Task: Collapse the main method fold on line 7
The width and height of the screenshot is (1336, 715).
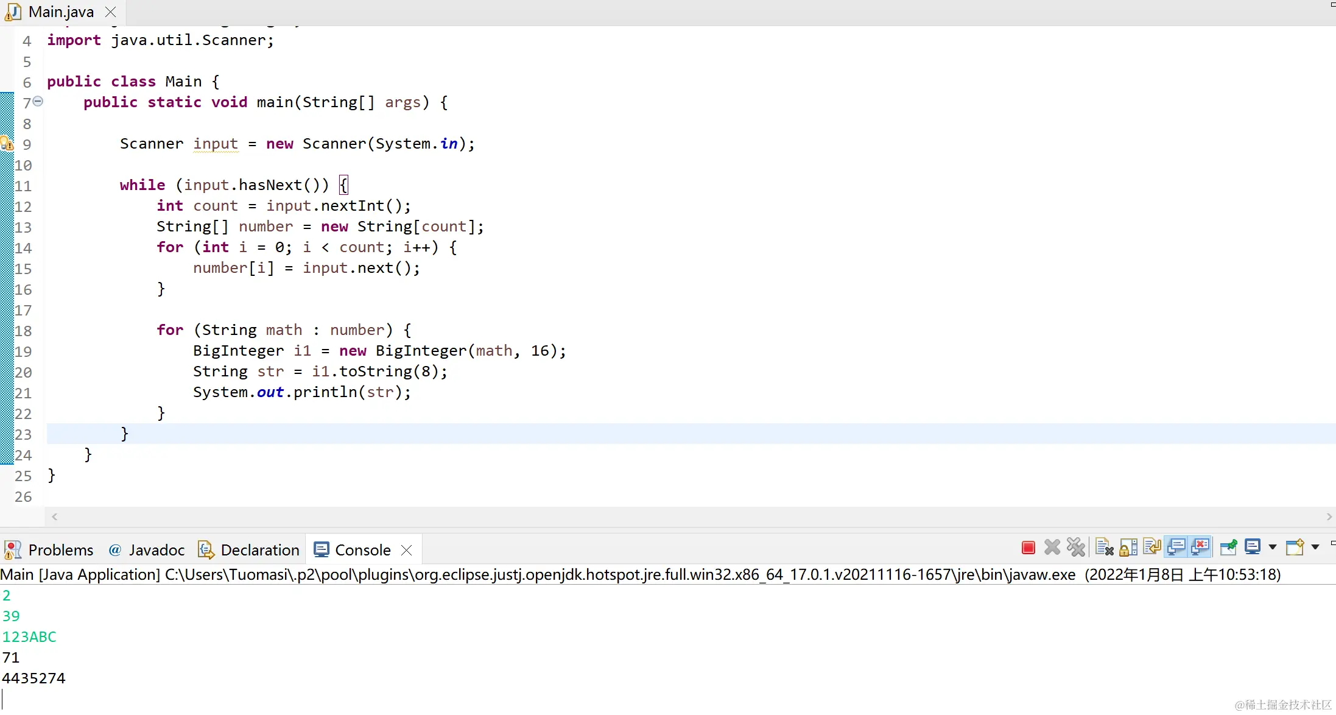Action: pyautogui.click(x=38, y=102)
